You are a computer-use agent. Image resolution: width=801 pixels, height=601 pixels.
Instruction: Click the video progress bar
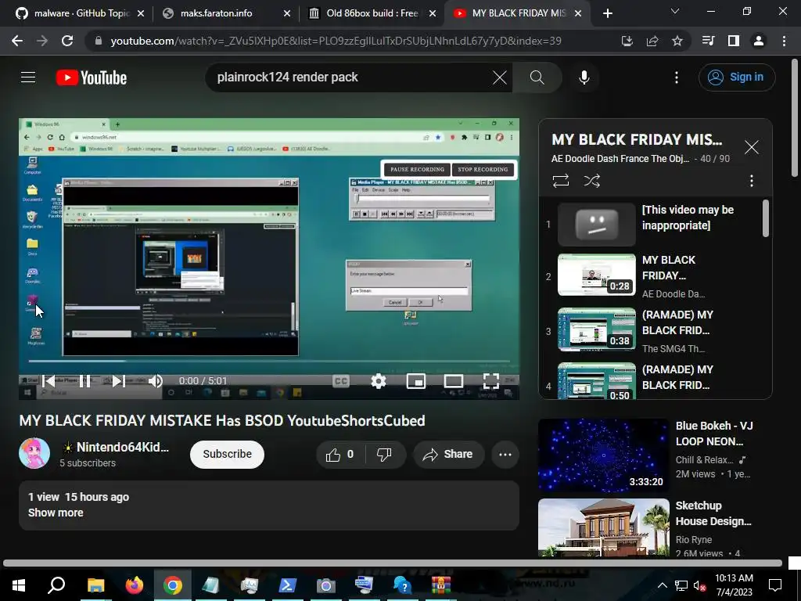click(x=269, y=362)
